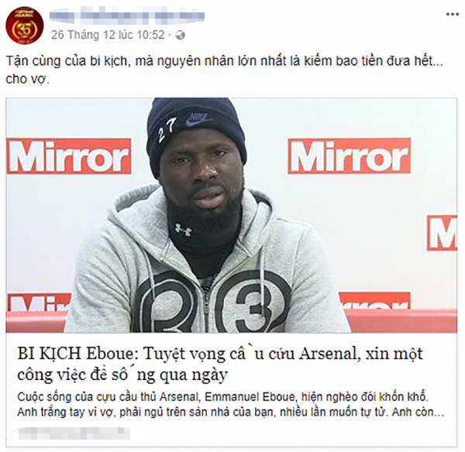
Task: Click the globe public privacy icon
Action: (x=181, y=36)
